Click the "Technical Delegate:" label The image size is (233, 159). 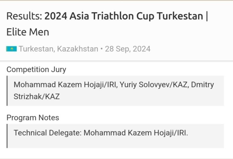click(48, 133)
